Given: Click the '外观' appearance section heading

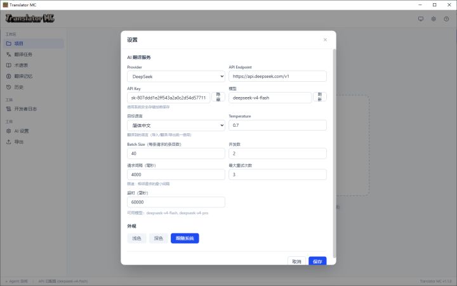Looking at the screenshot, I should [131, 226].
